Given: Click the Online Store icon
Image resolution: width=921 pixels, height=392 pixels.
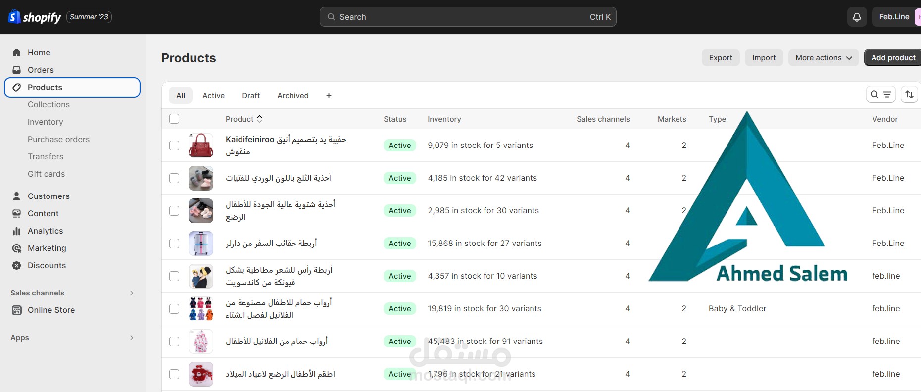Looking at the screenshot, I should [17, 310].
